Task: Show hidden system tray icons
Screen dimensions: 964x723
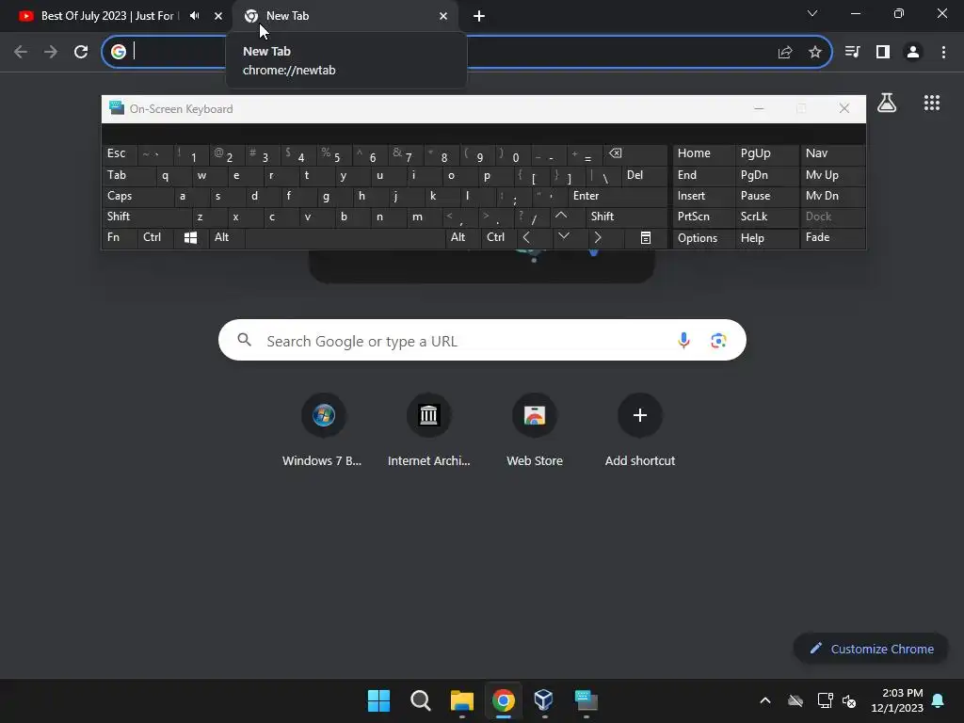Action: coord(765,700)
